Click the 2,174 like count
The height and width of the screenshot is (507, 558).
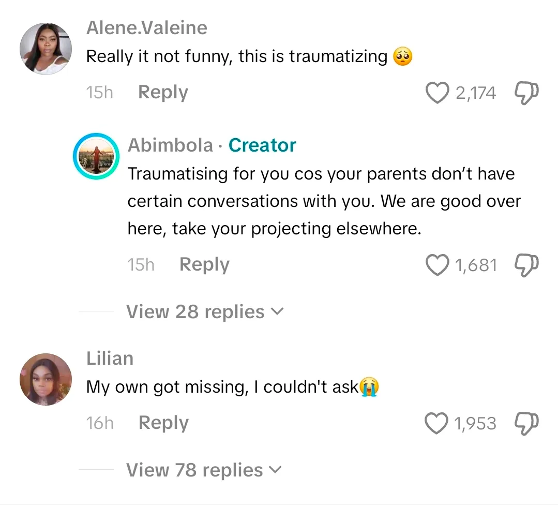(475, 94)
